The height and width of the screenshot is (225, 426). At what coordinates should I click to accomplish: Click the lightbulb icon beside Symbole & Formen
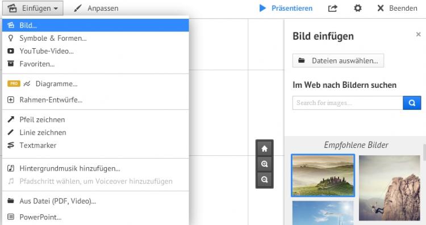[11, 38]
